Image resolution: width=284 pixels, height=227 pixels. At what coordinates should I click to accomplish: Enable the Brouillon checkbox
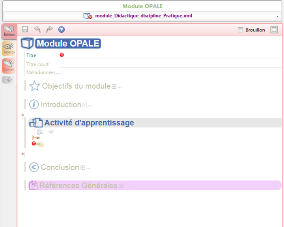point(240,30)
